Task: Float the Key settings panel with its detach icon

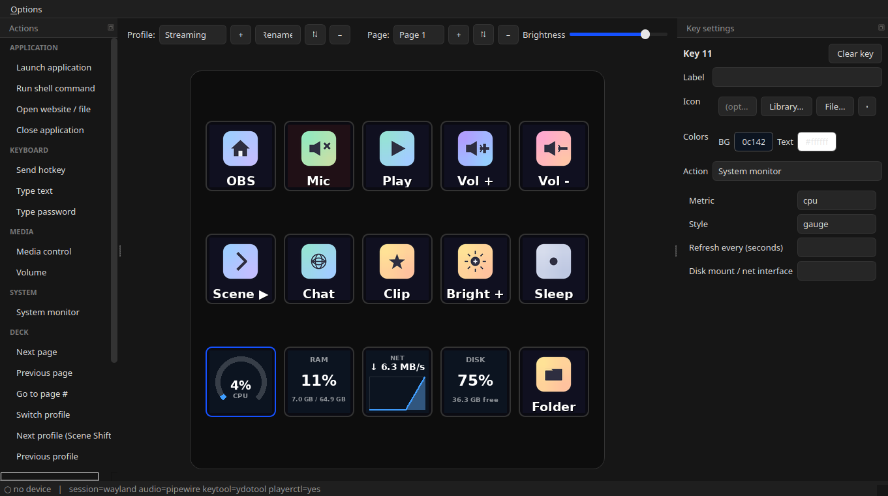Action: tap(881, 27)
